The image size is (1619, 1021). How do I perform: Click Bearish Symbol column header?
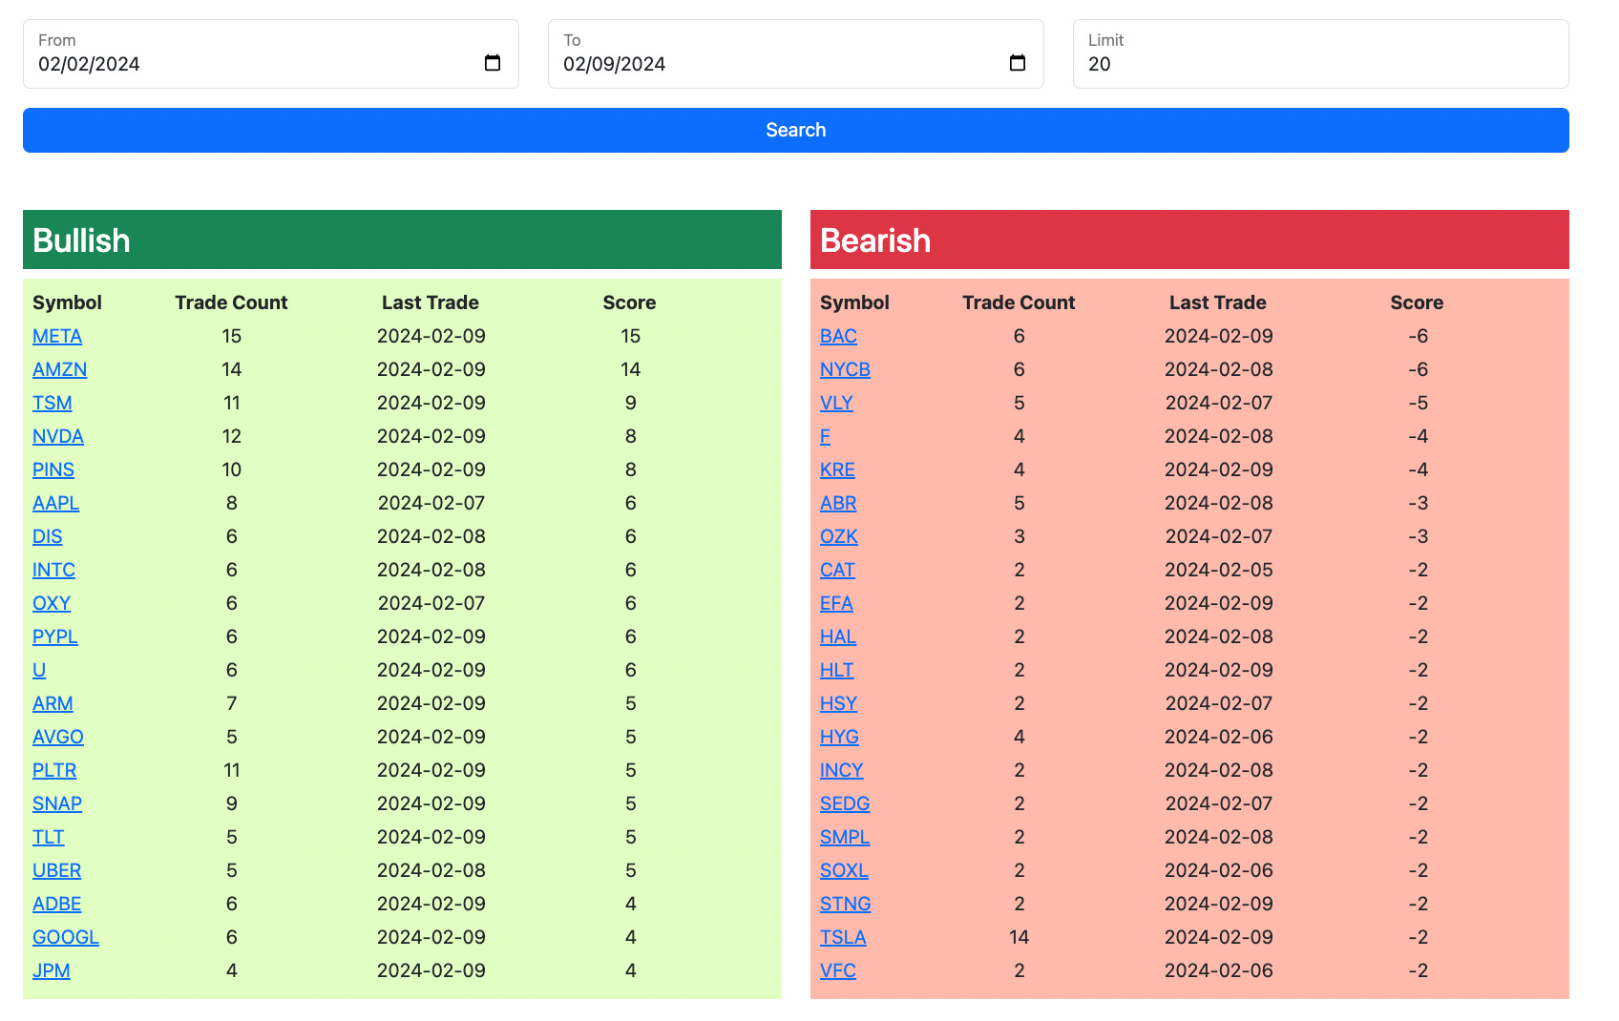[854, 302]
